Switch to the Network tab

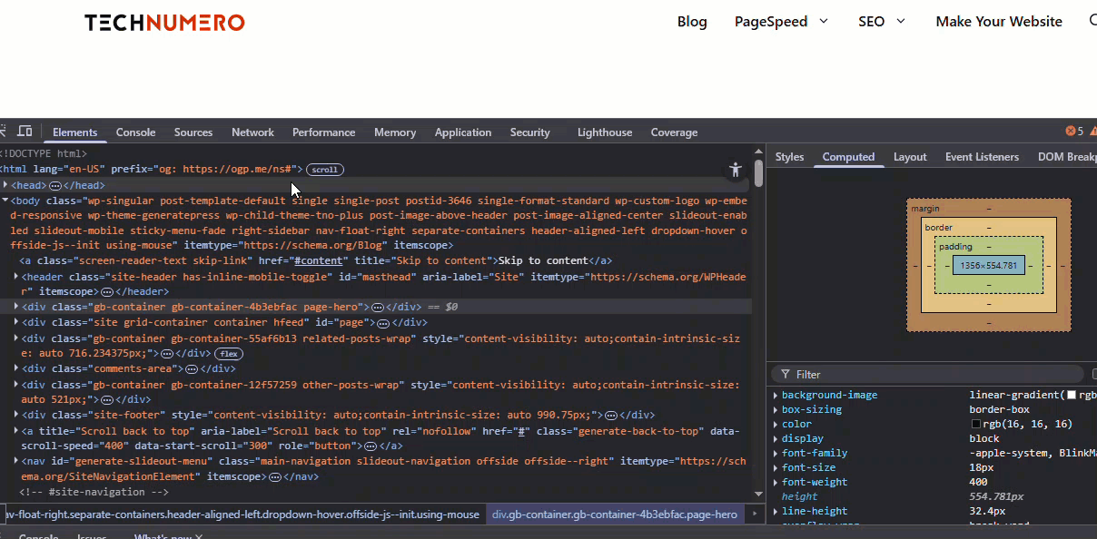click(x=252, y=132)
